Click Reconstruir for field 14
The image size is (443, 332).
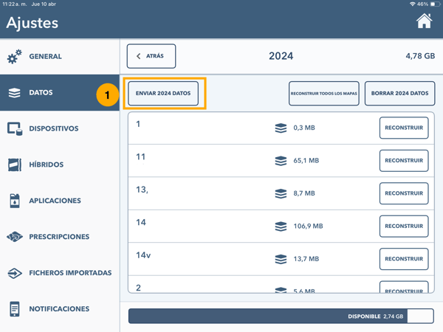pos(404,226)
